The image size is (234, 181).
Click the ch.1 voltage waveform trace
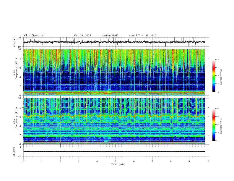coord(114,42)
